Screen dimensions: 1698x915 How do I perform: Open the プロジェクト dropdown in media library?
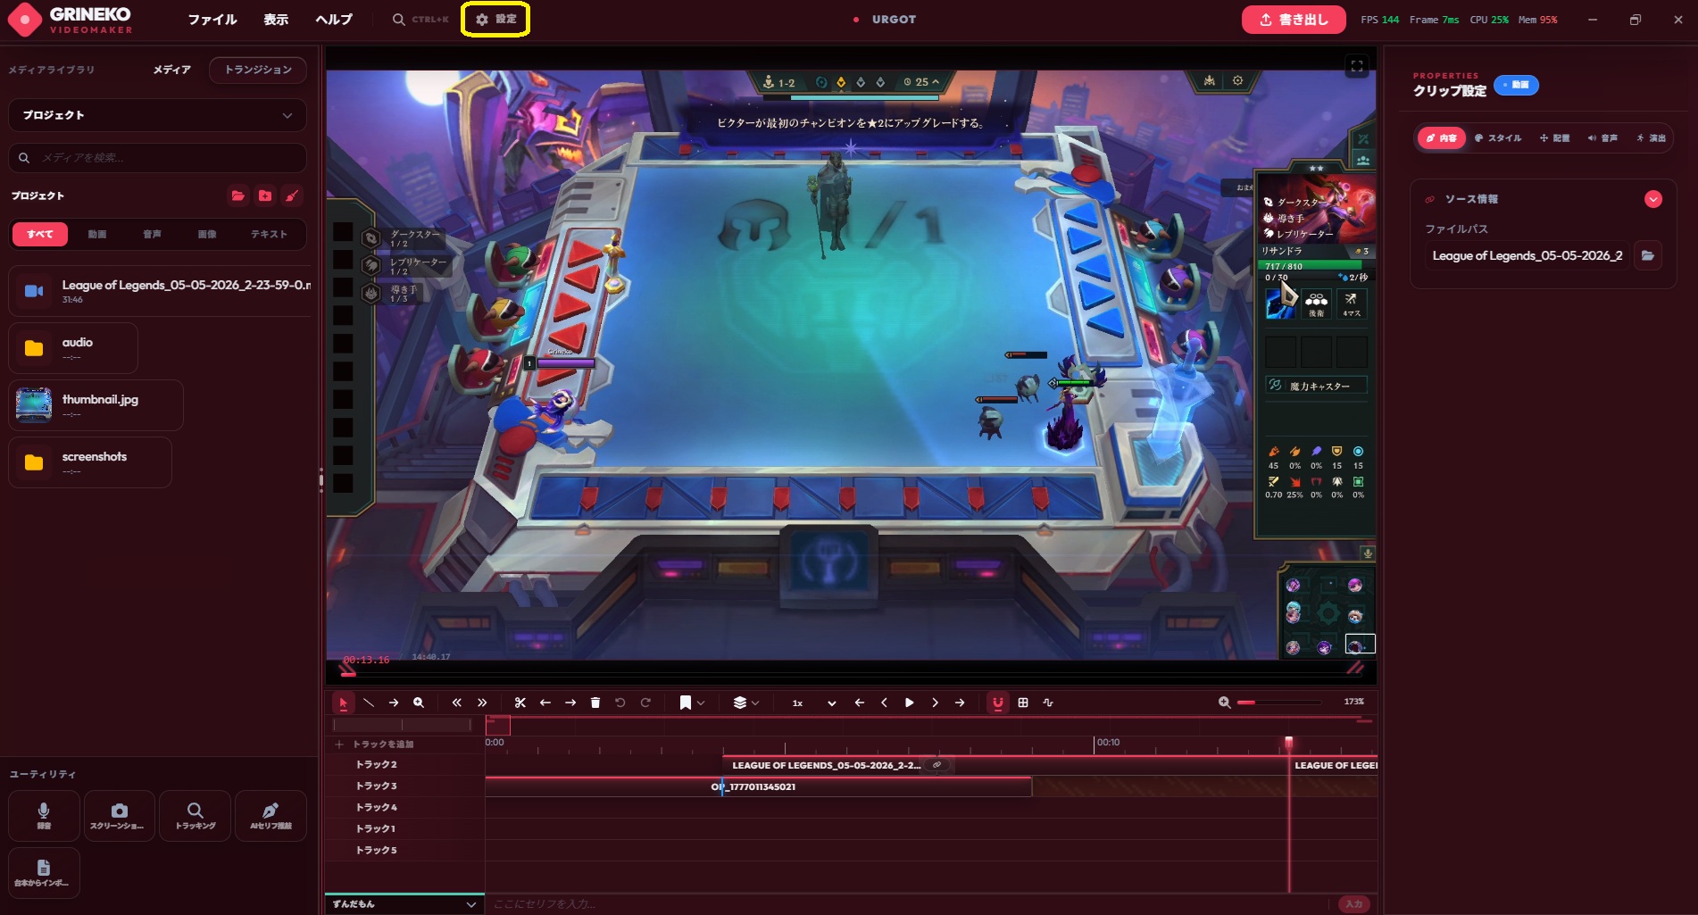pyautogui.click(x=157, y=115)
